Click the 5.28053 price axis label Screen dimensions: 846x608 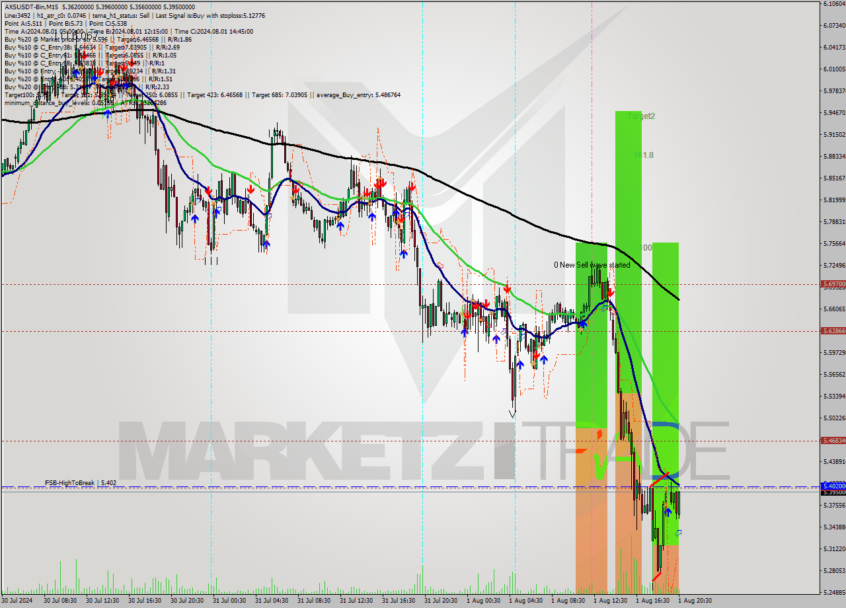pos(834,570)
